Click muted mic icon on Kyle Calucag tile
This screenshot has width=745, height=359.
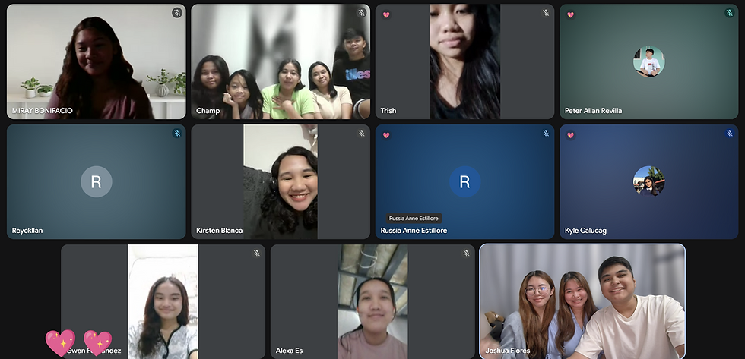729,134
